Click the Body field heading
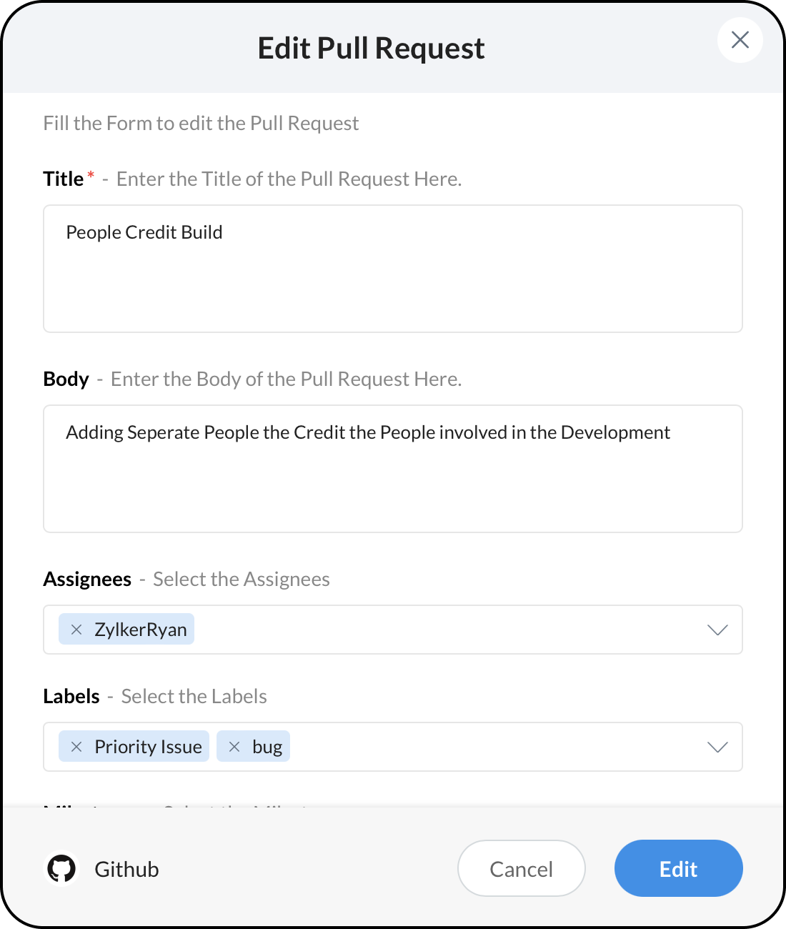The image size is (786, 929). 66,379
